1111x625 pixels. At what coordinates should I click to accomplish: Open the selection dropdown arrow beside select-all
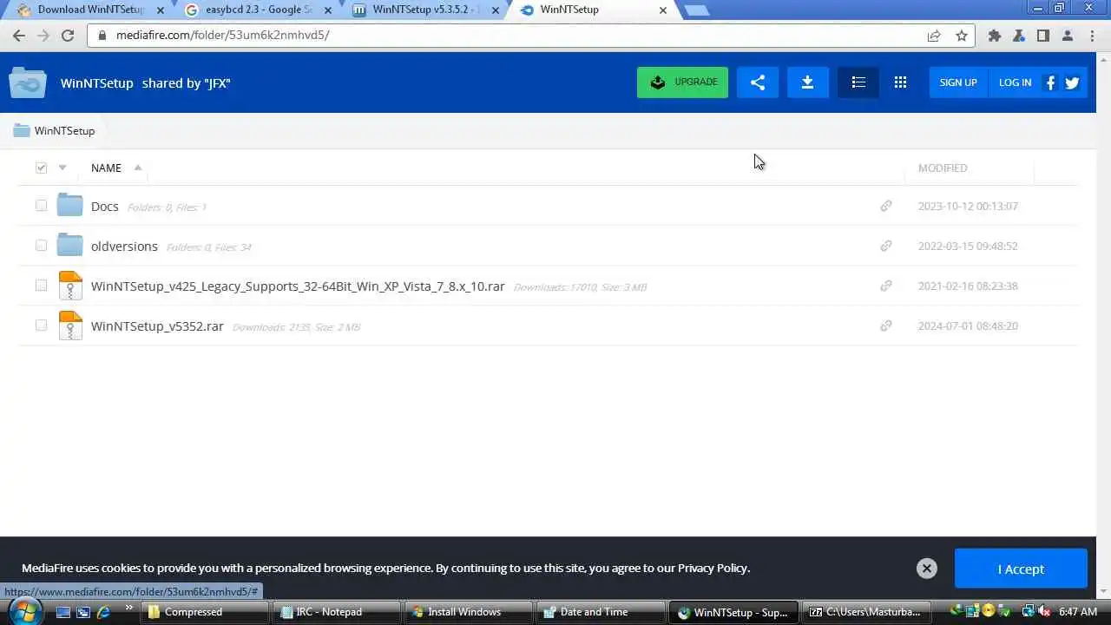point(62,168)
